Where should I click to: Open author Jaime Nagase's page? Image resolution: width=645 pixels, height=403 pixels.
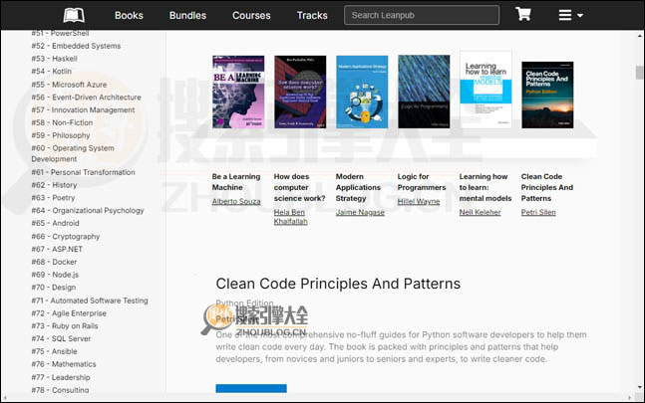coord(360,212)
